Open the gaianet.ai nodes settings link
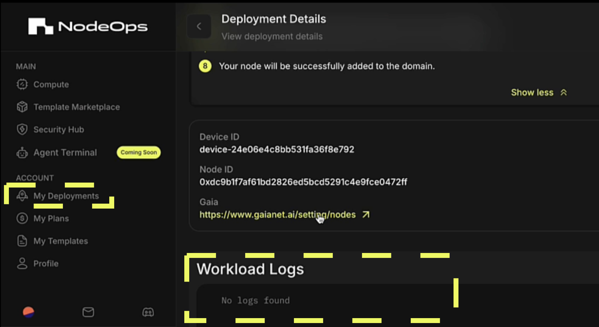 click(277, 214)
